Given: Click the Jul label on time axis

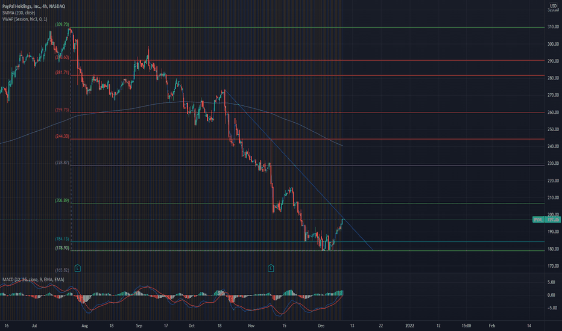Looking at the screenshot, I should (x=34, y=326).
